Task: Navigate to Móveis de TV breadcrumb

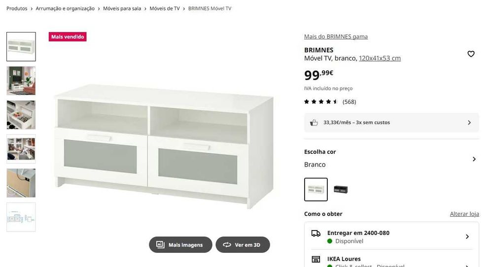Action: [165, 8]
